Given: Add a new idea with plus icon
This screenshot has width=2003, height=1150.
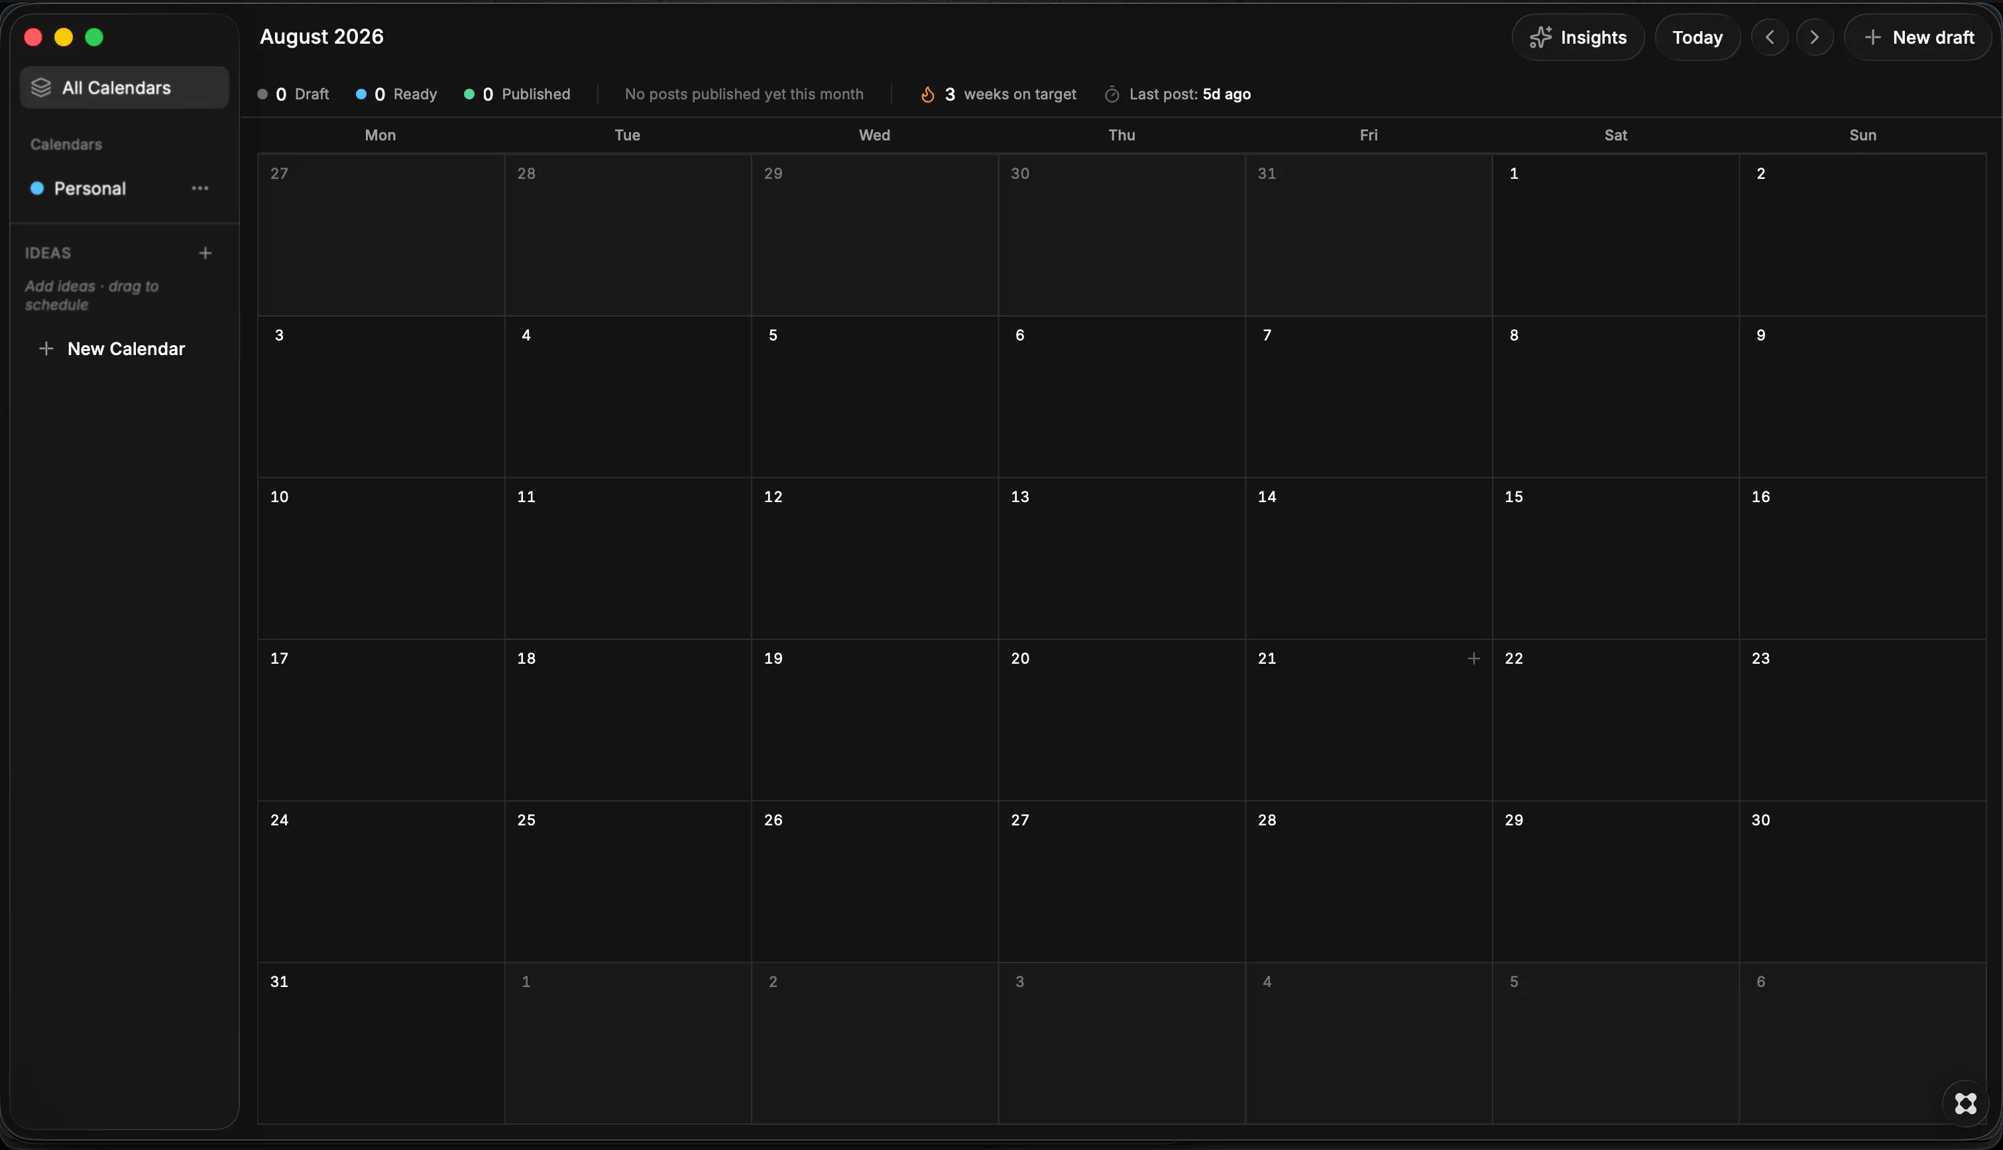Looking at the screenshot, I should [205, 253].
